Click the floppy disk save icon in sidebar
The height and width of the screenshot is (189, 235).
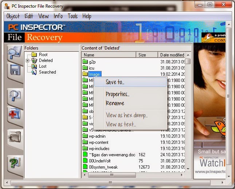point(15,70)
